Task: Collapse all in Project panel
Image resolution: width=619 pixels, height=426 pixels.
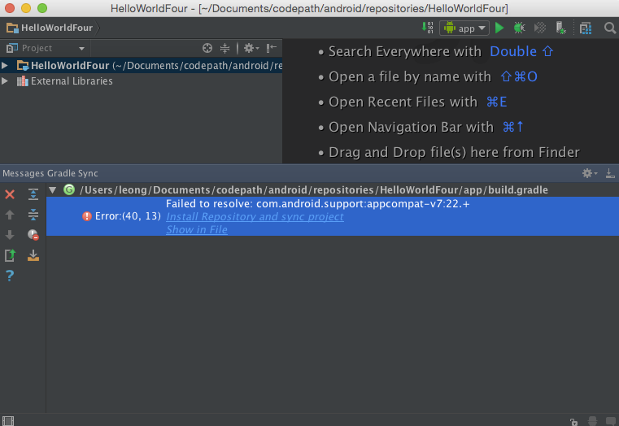Action: click(x=224, y=48)
